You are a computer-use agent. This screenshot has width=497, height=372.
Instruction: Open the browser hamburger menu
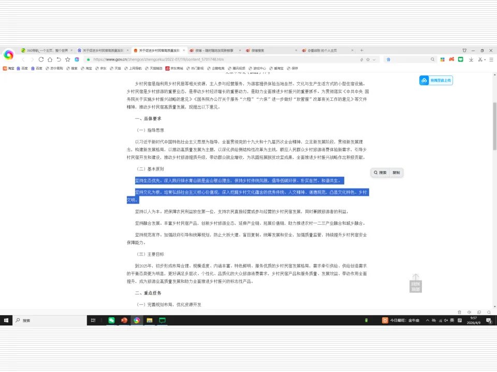click(x=491, y=59)
